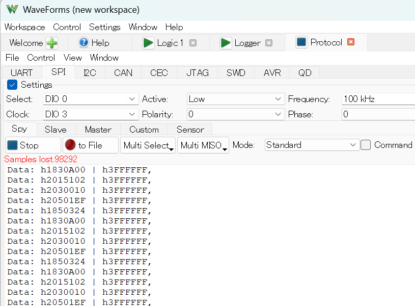
Task: Switch to the AVR tab
Action: point(272,72)
